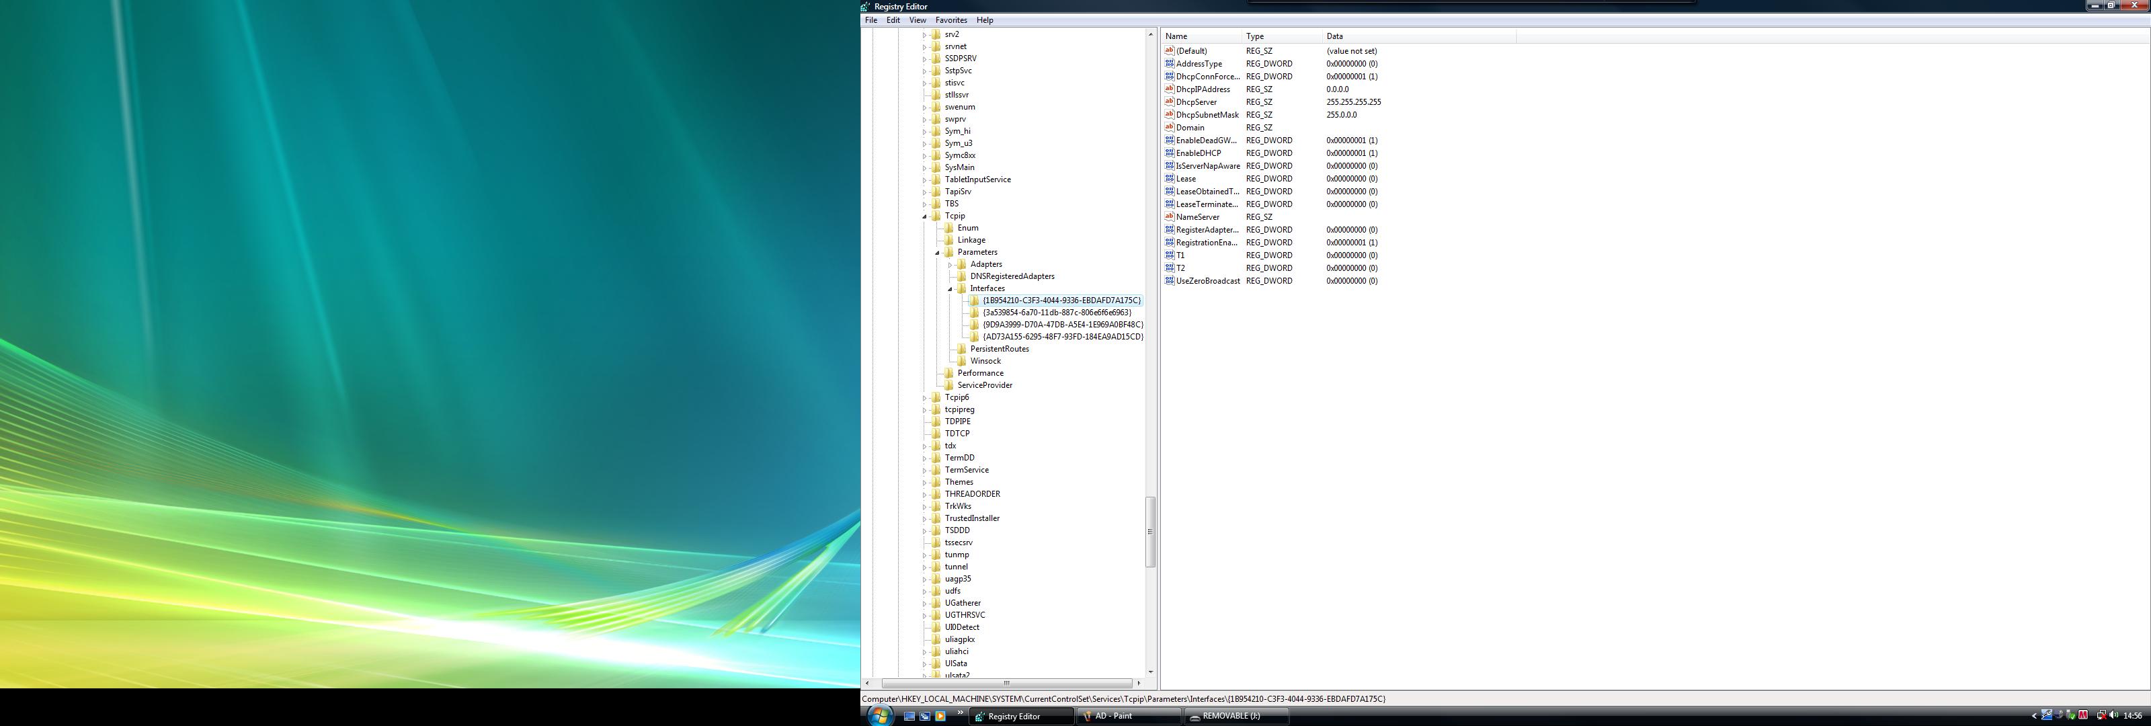The width and height of the screenshot is (2151, 726).
Task: Select the Performance folder icon
Action: pyautogui.click(x=948, y=372)
